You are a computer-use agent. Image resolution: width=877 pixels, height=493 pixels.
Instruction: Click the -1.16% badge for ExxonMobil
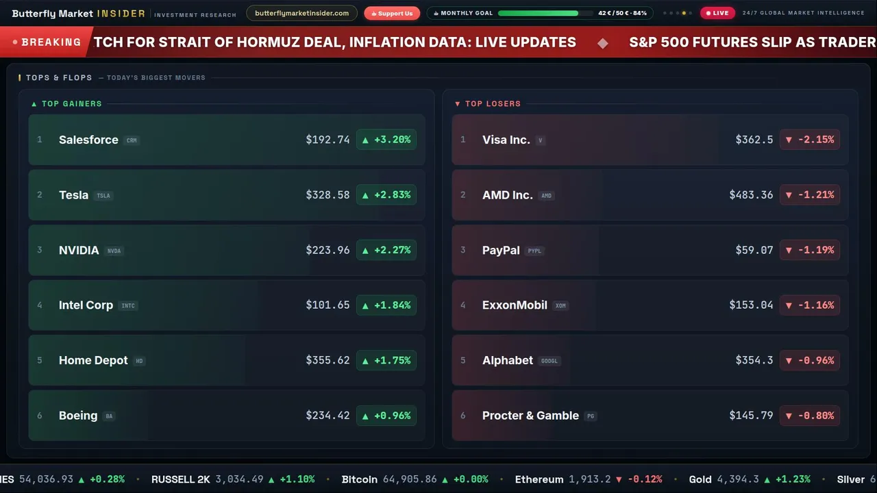point(810,305)
